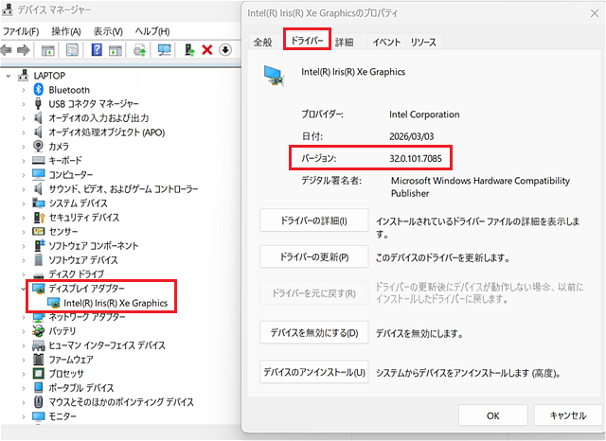Click the Properties sheet toolbar icon
Screen dimensions: 606x441
(72, 50)
